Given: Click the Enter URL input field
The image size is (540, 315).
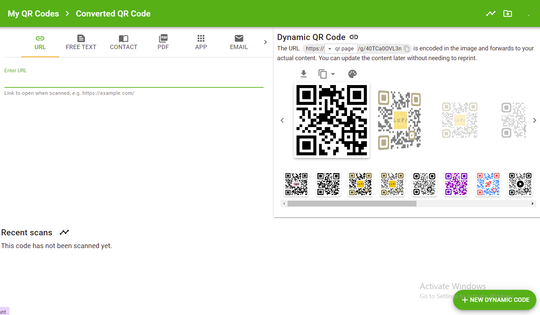Looking at the screenshot, I should [x=134, y=81].
